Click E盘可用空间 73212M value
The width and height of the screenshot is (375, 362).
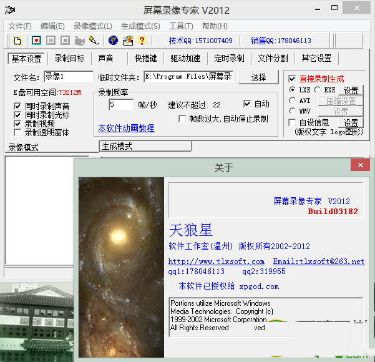(70, 92)
